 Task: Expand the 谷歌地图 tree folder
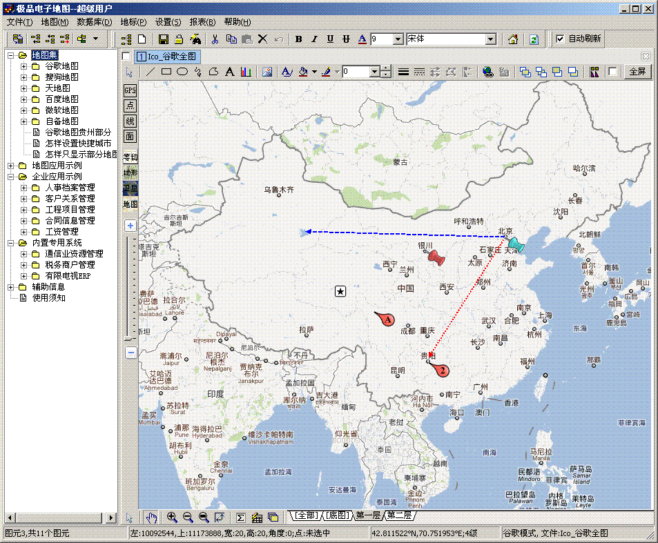pos(24,66)
